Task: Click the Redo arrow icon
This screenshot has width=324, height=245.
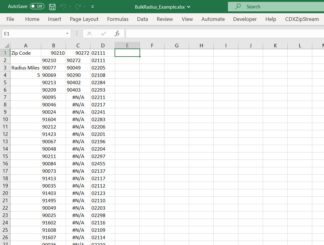Action: [x=78, y=7]
